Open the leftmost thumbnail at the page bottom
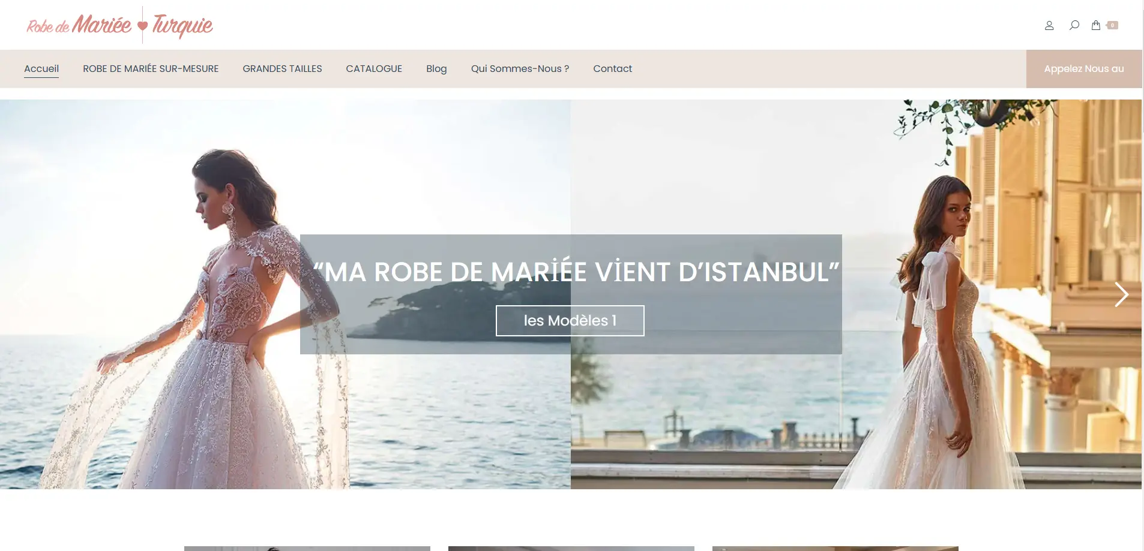1144x551 pixels. [307, 548]
